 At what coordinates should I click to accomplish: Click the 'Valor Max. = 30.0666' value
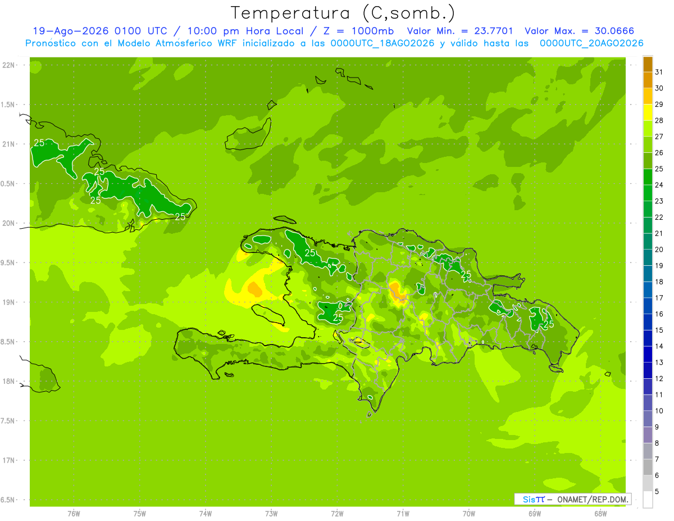tap(580, 31)
